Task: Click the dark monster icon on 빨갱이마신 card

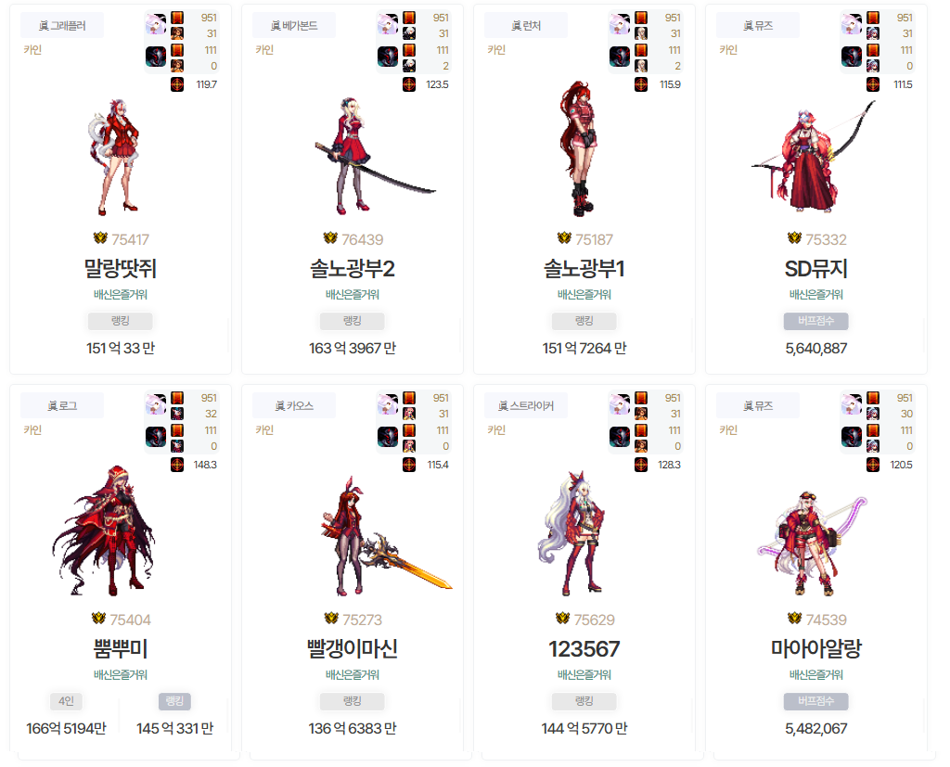Action: click(388, 437)
